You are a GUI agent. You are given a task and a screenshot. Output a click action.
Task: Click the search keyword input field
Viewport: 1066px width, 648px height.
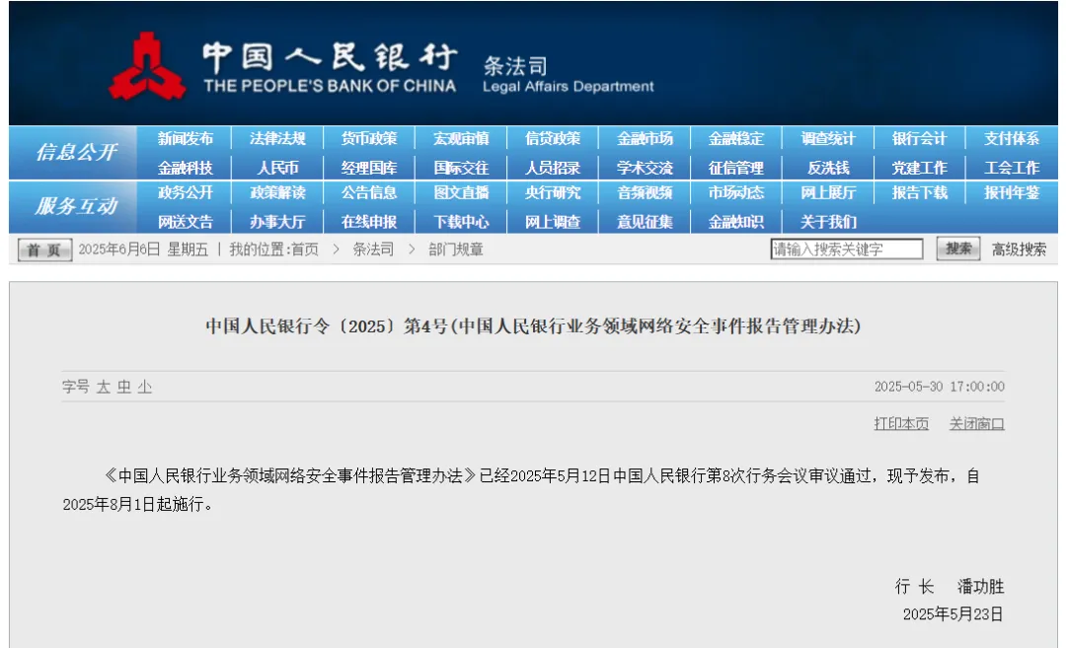pyautogui.click(x=847, y=250)
